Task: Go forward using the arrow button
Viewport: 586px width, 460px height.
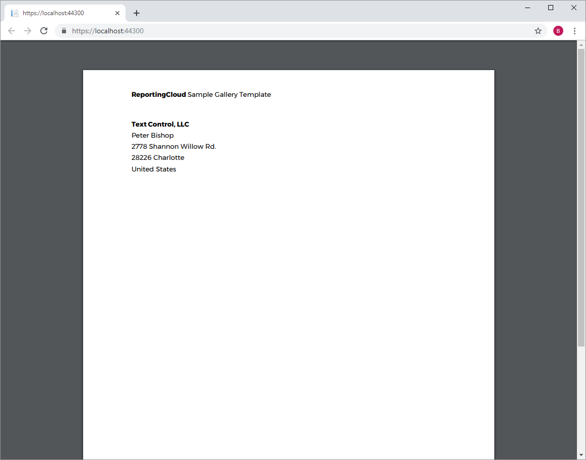Action: (28, 31)
